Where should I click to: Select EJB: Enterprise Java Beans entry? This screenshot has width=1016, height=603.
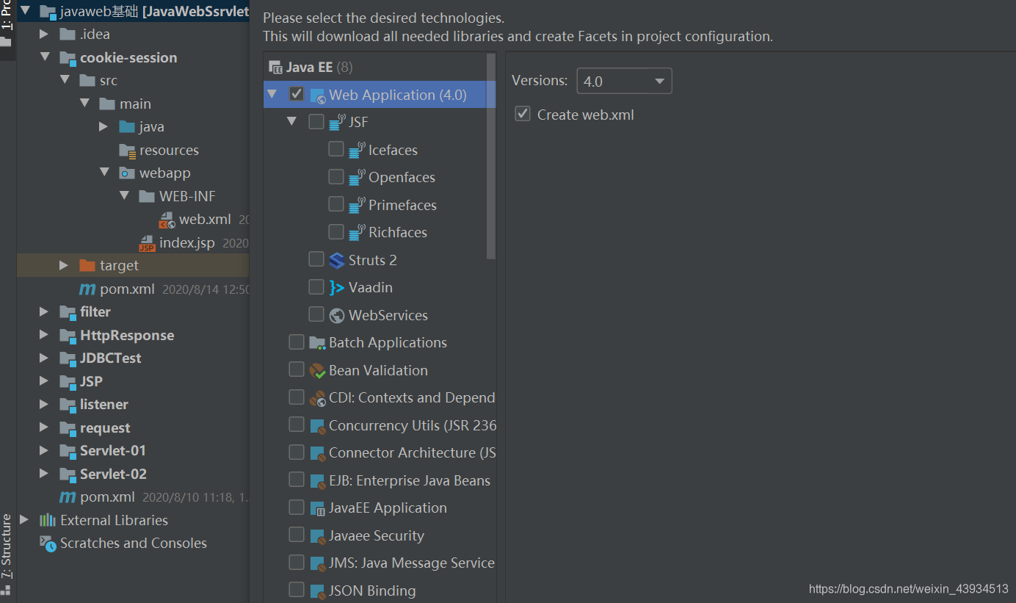pos(410,480)
